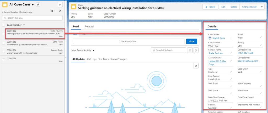Check the box for case 00001016
This screenshot has width=268, height=113.
(3, 43)
